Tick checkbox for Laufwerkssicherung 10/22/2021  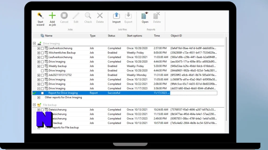pyautogui.click(x=42, y=57)
